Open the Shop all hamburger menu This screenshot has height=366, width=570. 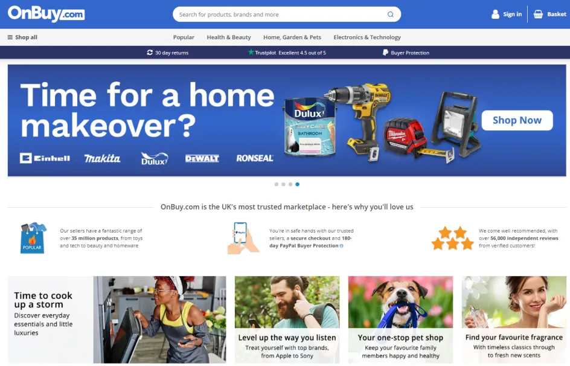10,37
